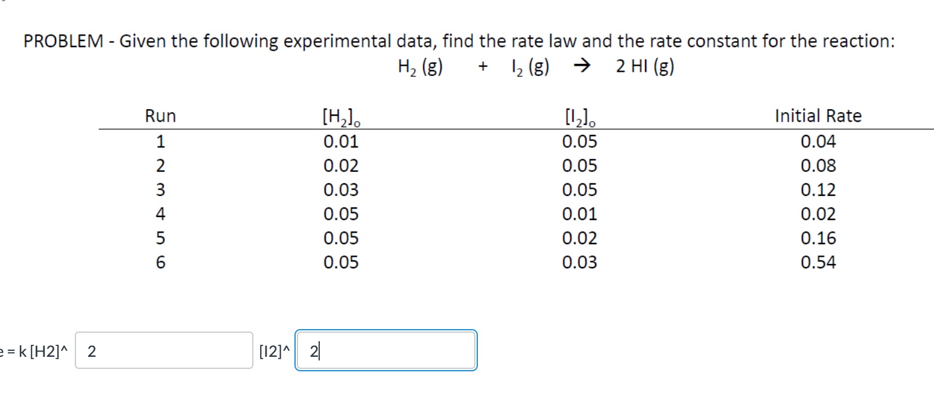
Task: Click the 0.01 value for Run 1
Action: [342, 141]
